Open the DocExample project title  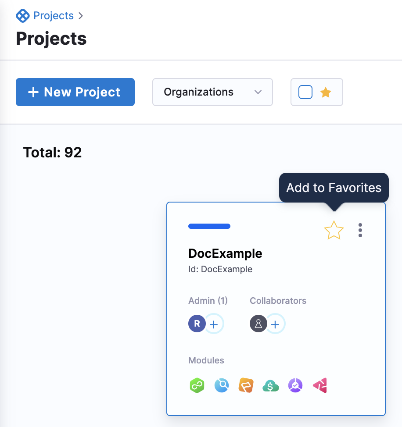point(225,253)
